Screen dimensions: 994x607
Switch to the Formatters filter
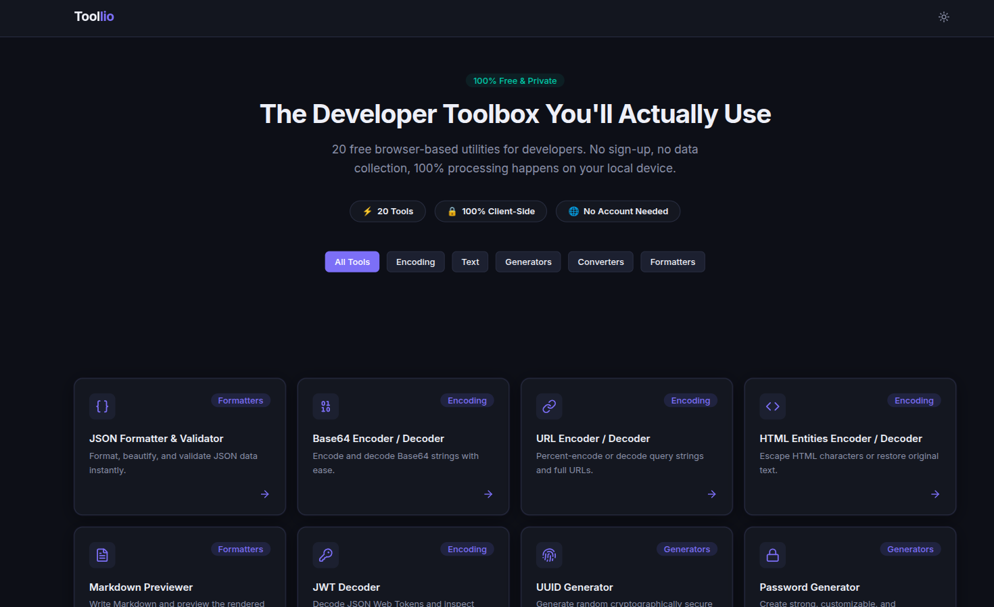click(673, 262)
